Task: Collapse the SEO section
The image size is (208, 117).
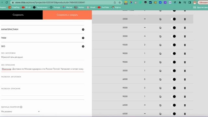Action: (x=83, y=46)
